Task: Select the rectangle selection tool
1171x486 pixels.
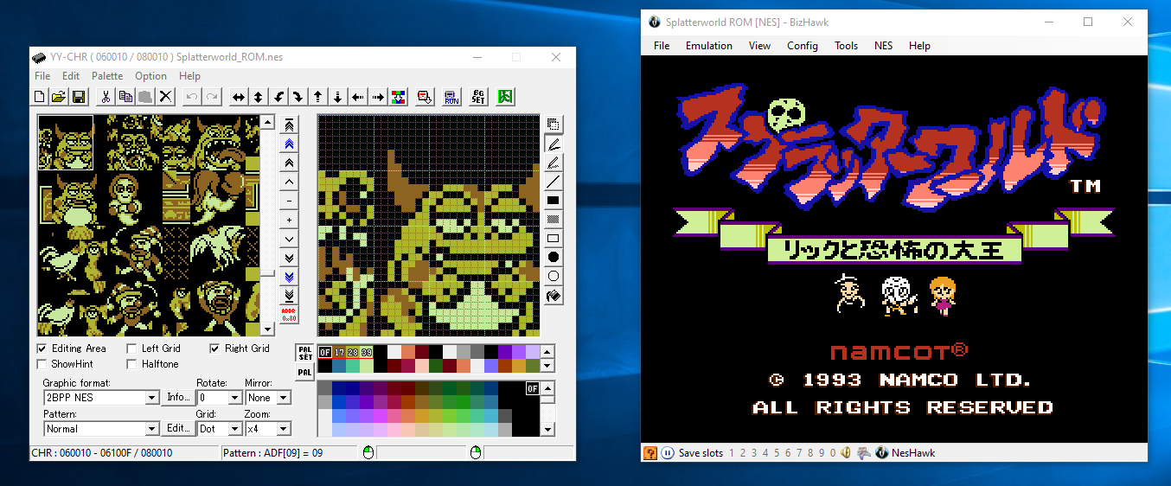Action: coord(554,125)
